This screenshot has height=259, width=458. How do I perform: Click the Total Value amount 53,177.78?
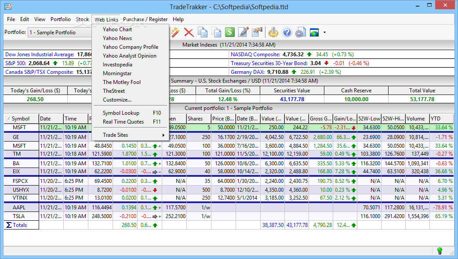(x=422, y=99)
